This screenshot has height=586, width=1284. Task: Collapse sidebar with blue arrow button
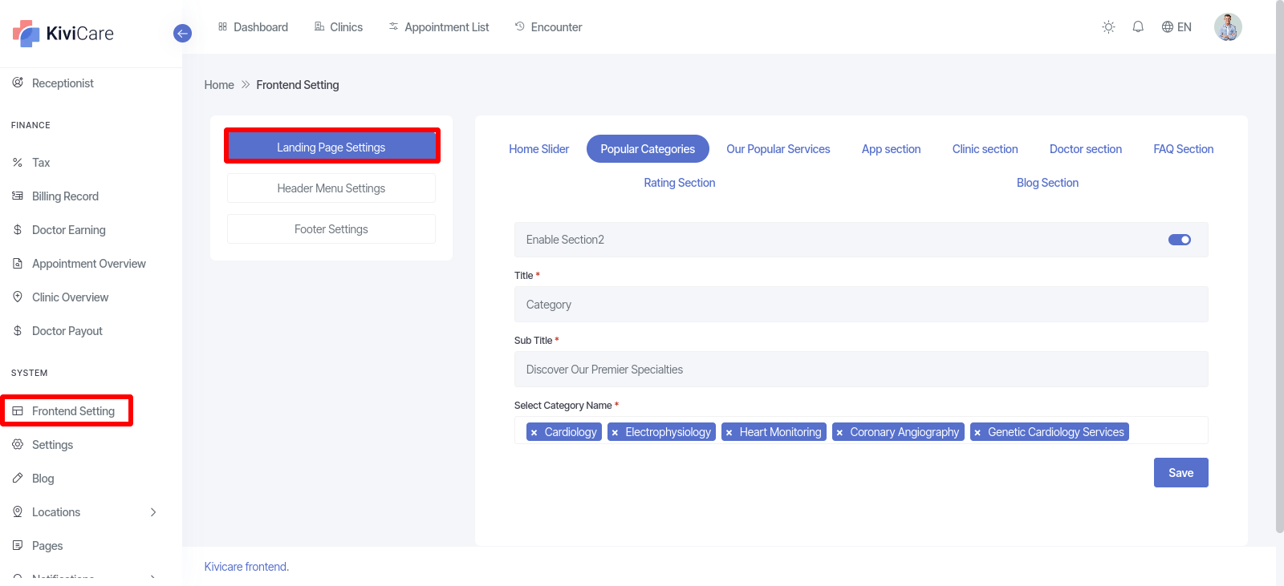click(x=182, y=33)
